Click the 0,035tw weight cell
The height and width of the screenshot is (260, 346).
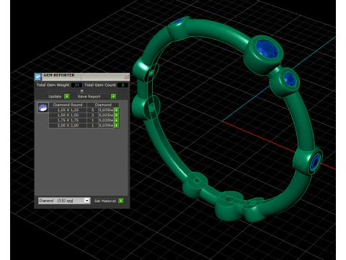[106, 110]
